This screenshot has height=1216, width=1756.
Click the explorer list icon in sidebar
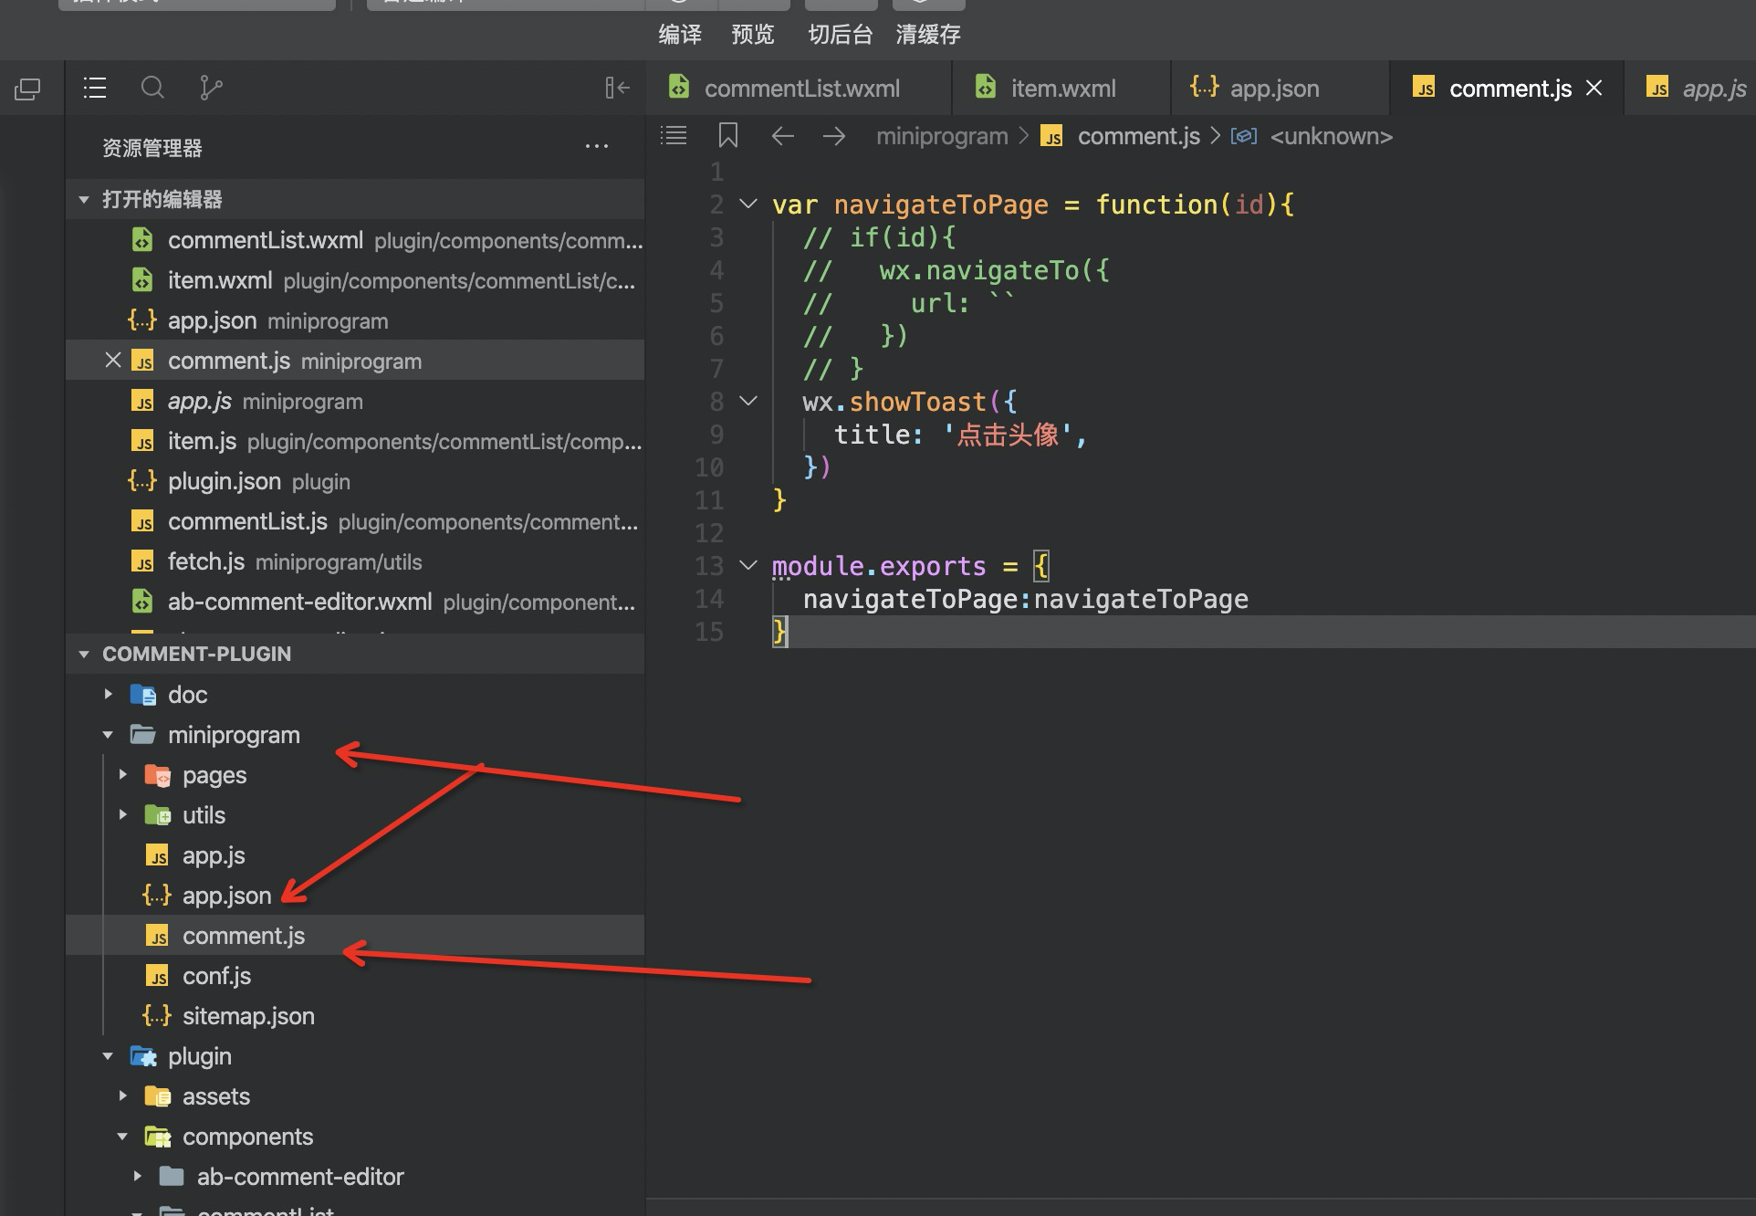(x=95, y=88)
